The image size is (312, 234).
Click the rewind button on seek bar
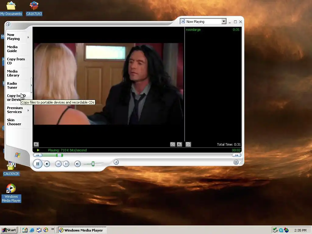point(37,155)
